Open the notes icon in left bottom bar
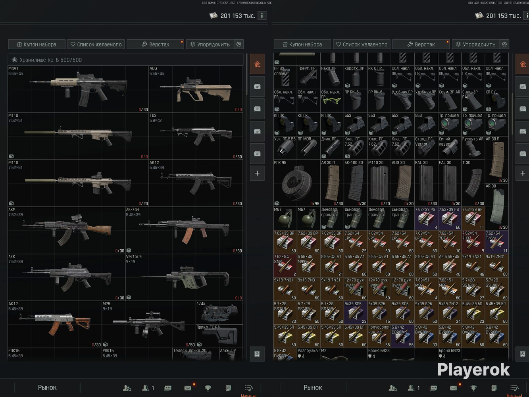 [x=228, y=388]
